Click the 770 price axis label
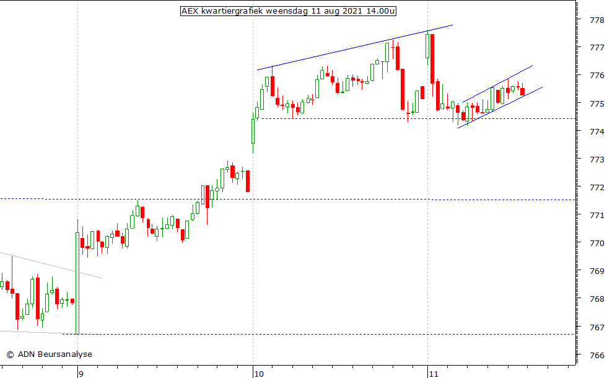607x378 pixels. (x=597, y=243)
